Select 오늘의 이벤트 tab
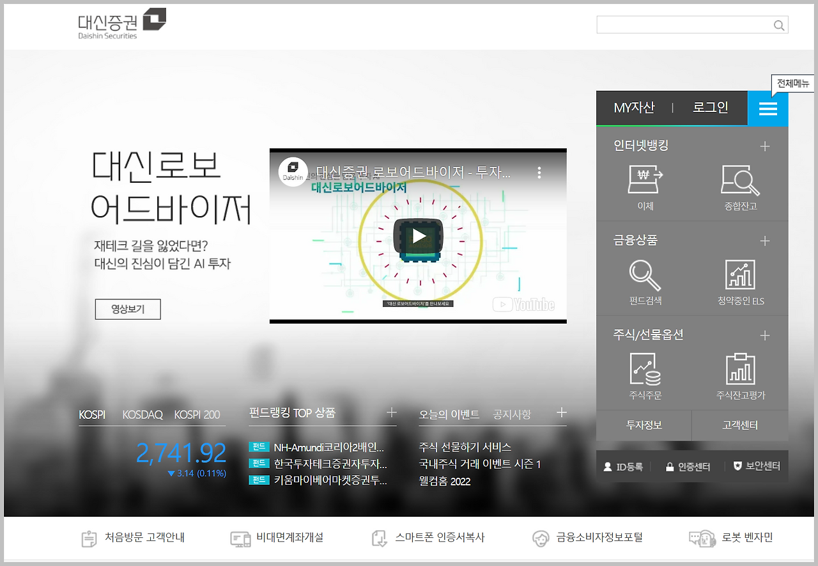The width and height of the screenshot is (818, 566). 449,414
